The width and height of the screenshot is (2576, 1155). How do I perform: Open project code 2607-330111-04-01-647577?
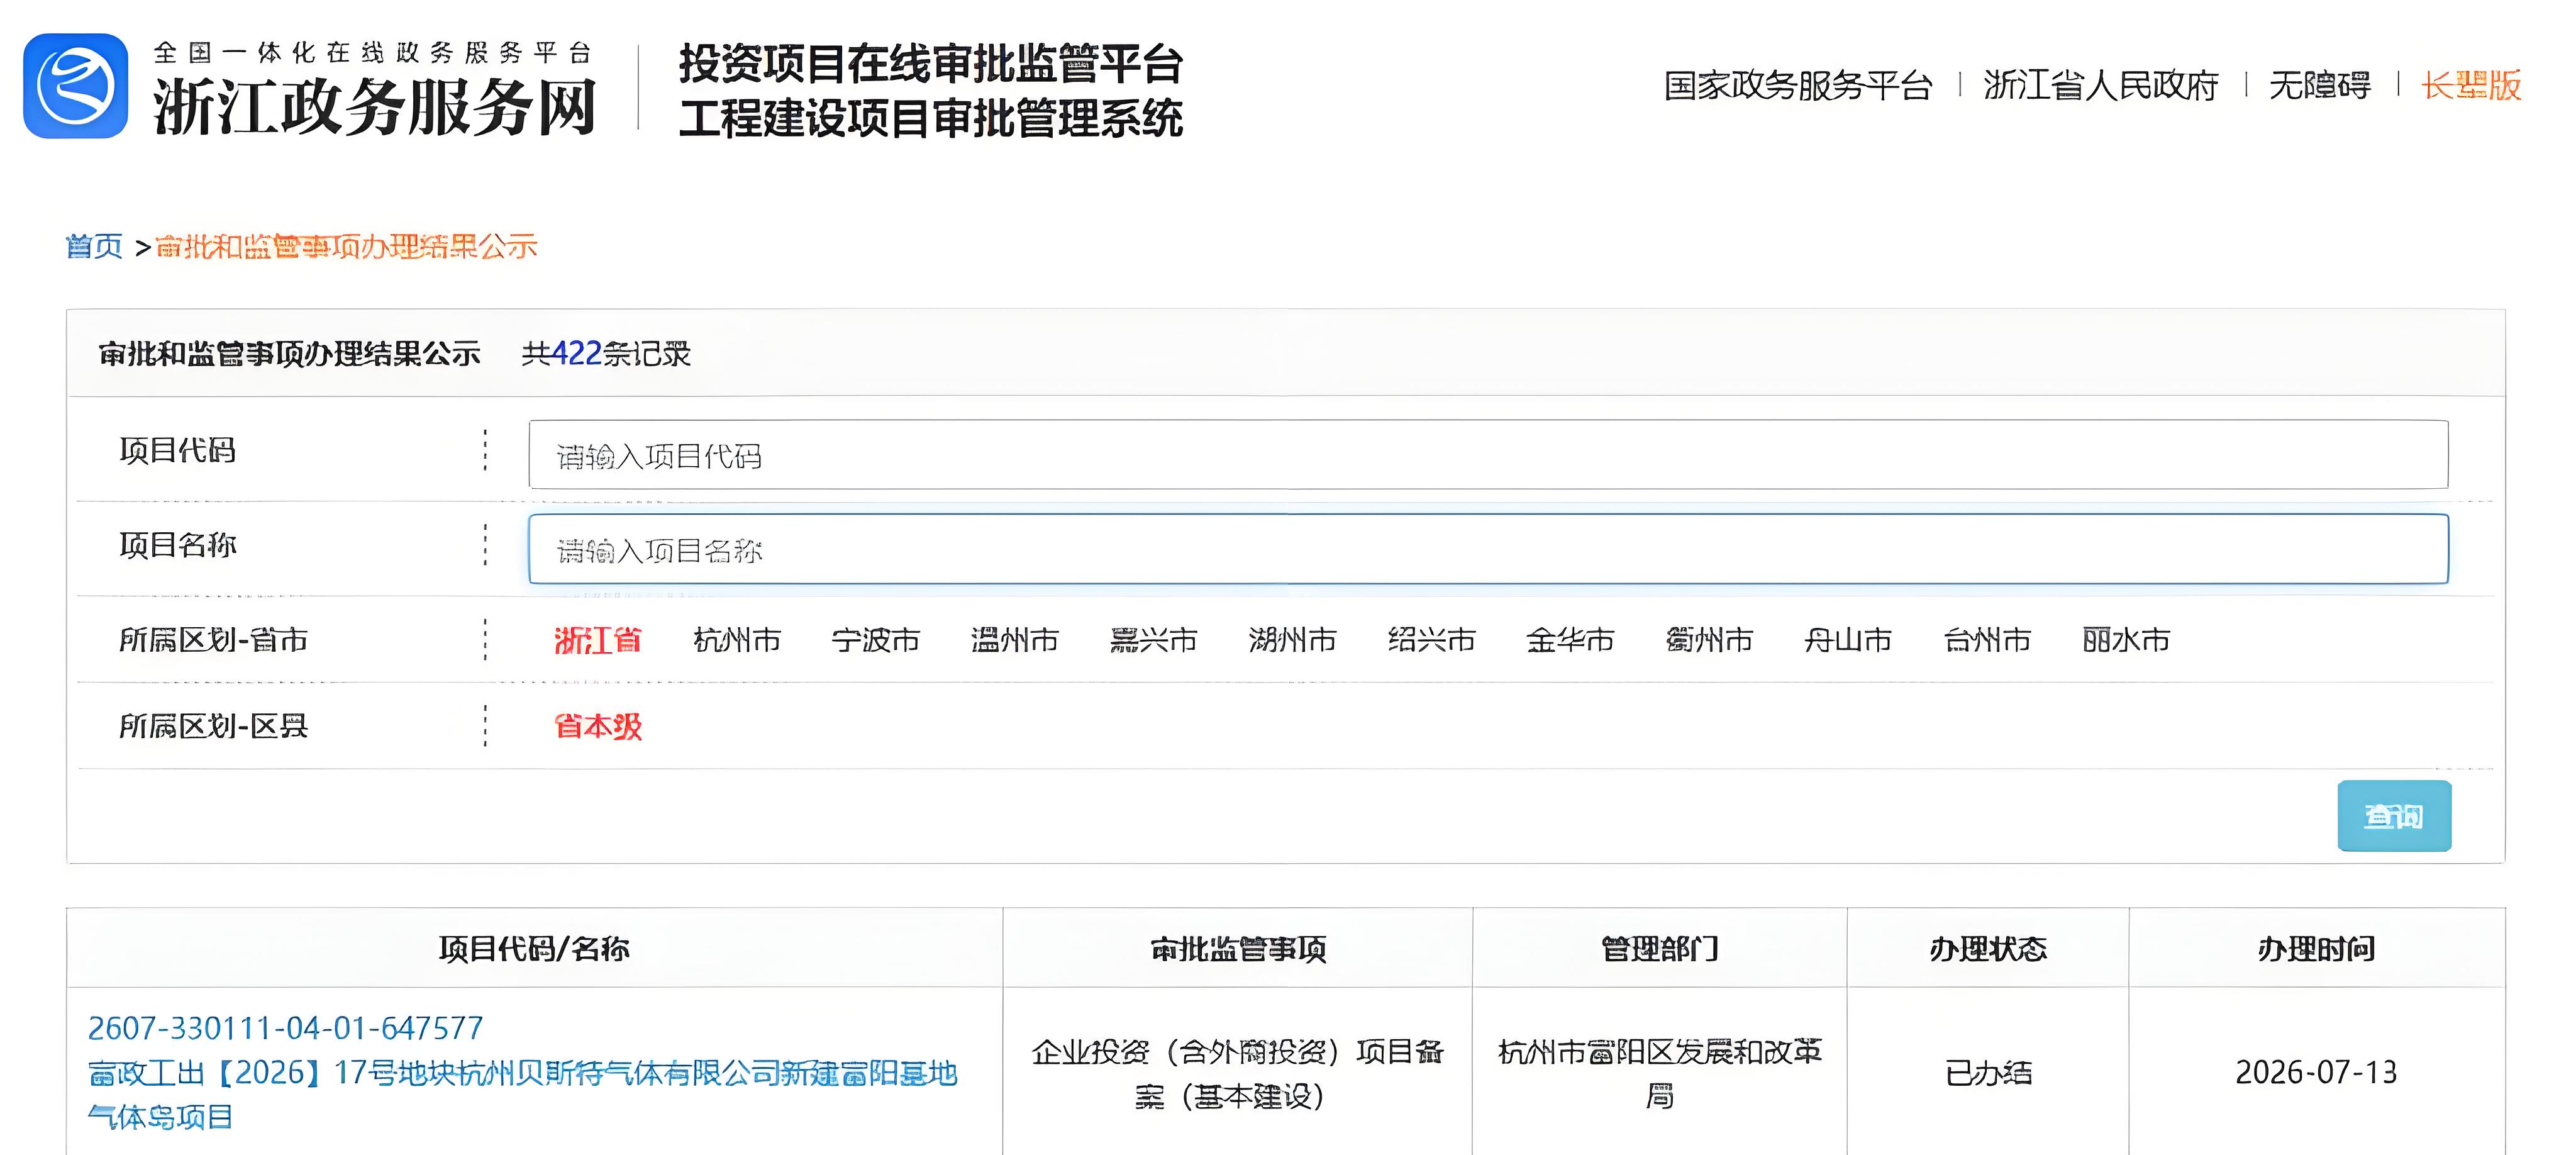pyautogui.click(x=285, y=1028)
